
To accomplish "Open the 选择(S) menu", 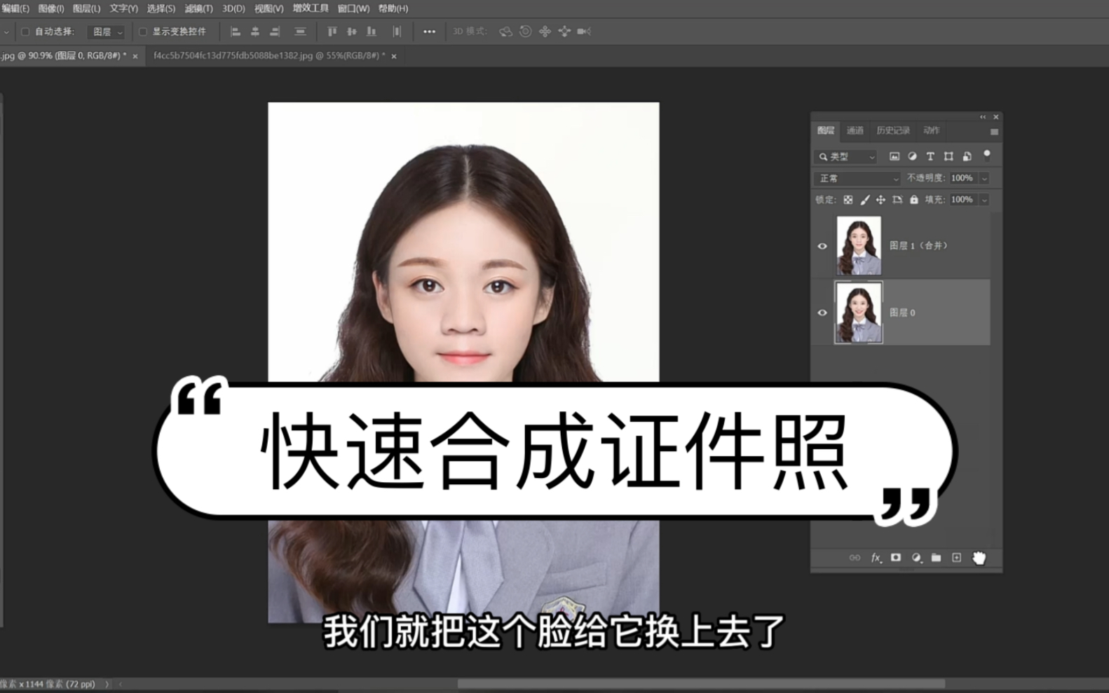I will (161, 8).
